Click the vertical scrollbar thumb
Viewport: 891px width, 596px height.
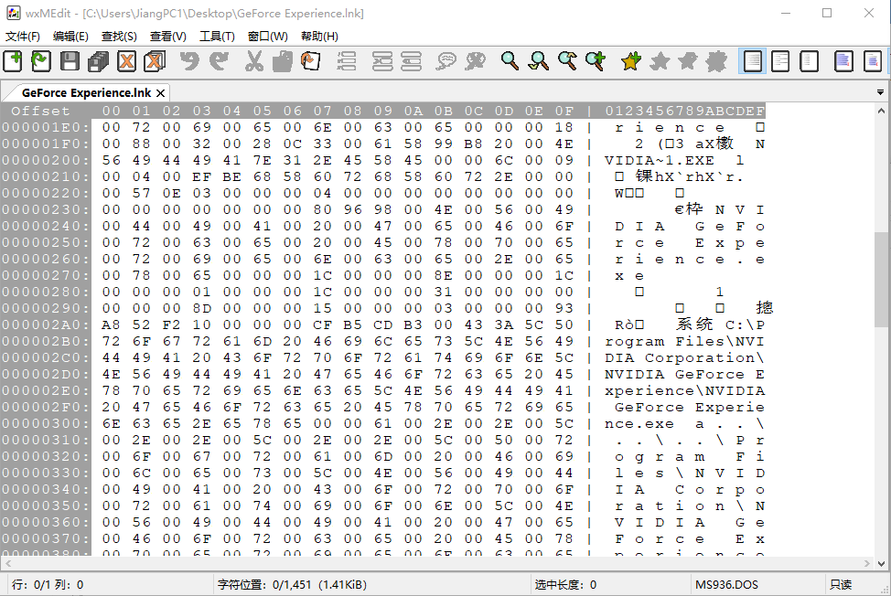[x=881, y=278]
